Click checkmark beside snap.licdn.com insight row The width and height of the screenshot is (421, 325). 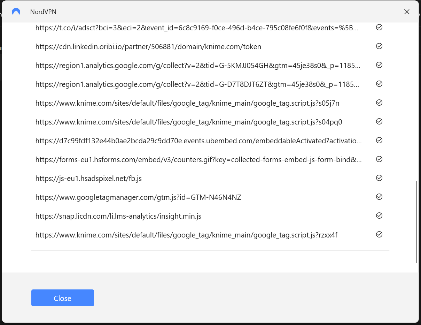[379, 216]
